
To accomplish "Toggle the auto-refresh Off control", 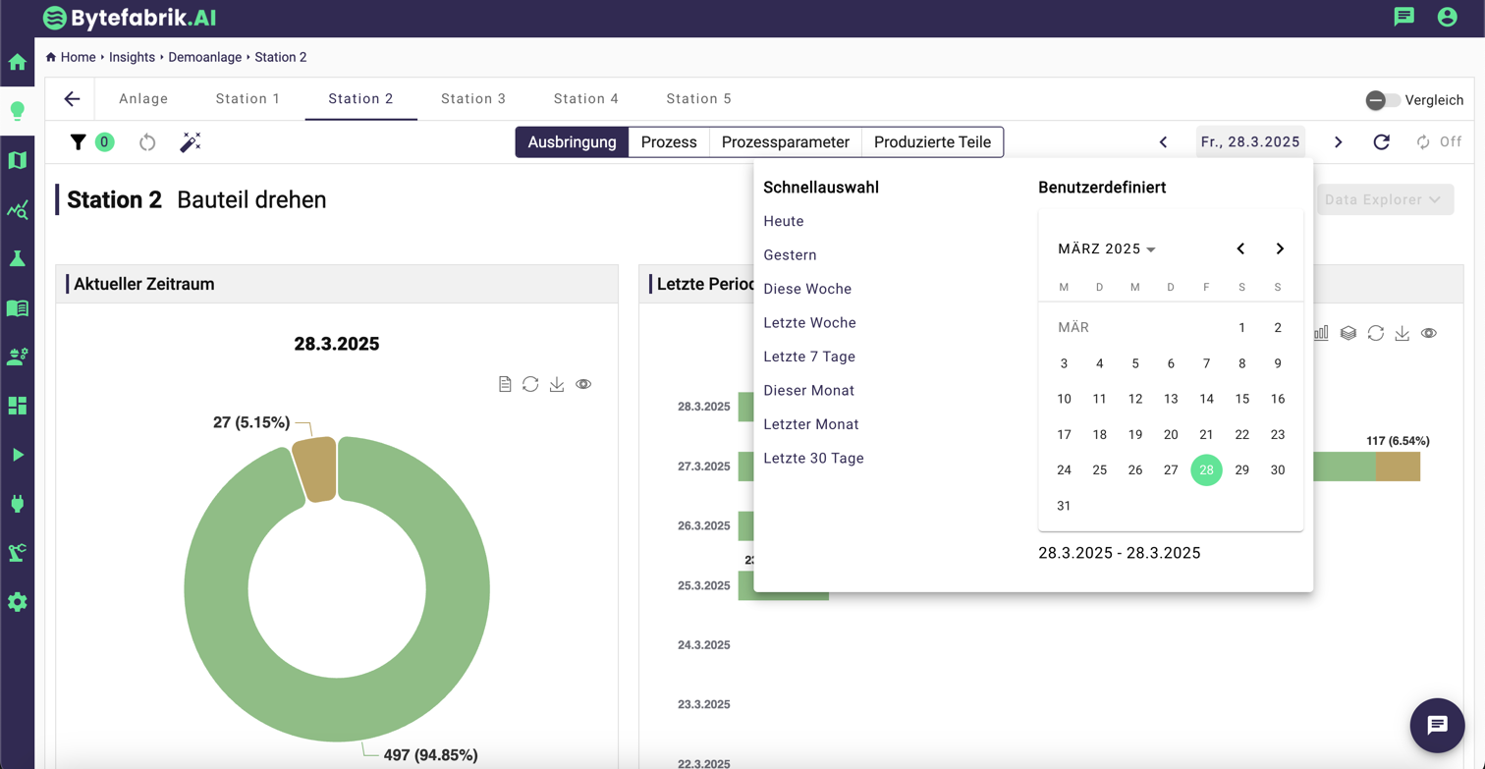I will pos(1438,142).
